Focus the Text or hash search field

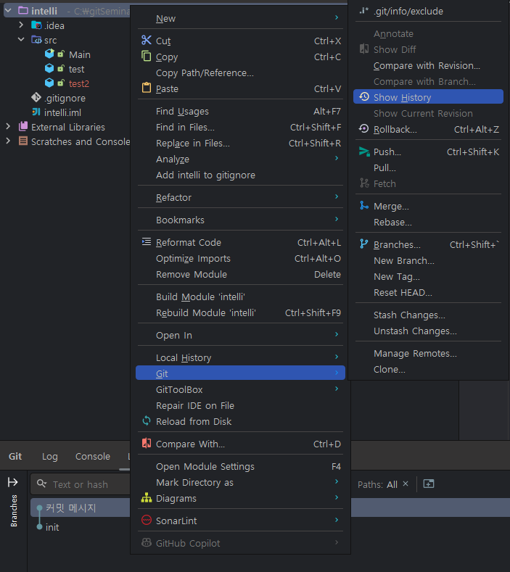[x=81, y=484]
